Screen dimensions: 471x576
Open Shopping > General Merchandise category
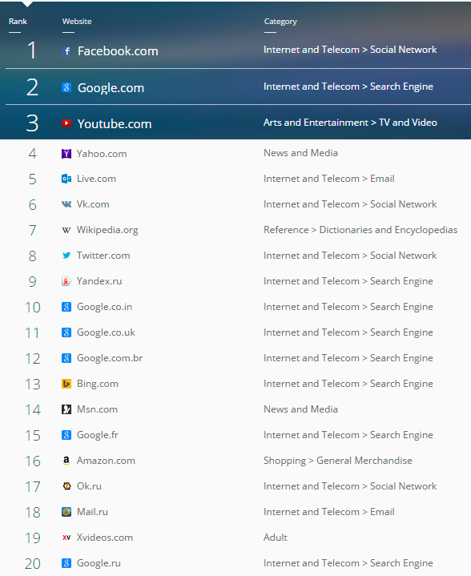coord(338,461)
